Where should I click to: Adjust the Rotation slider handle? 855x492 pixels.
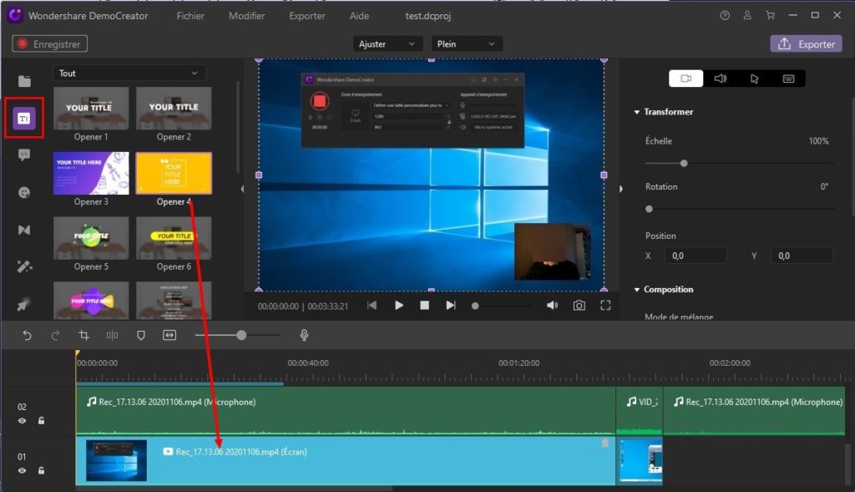pos(649,209)
